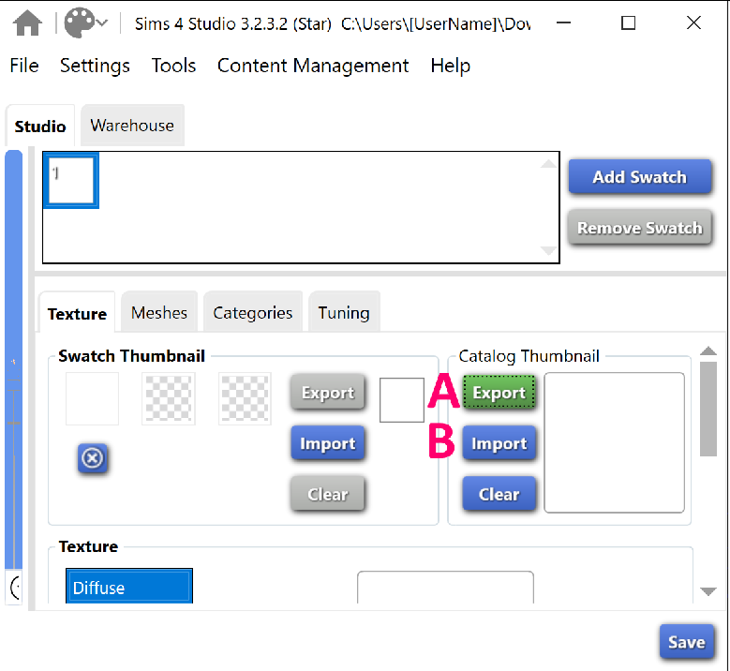This screenshot has height=671, width=730.
Task: Export the Catalog Thumbnail
Action: point(499,393)
